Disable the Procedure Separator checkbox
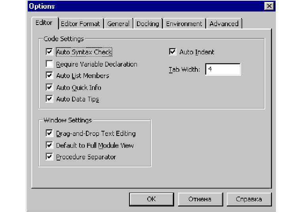This screenshot has width=285, height=214. pyautogui.click(x=49, y=157)
